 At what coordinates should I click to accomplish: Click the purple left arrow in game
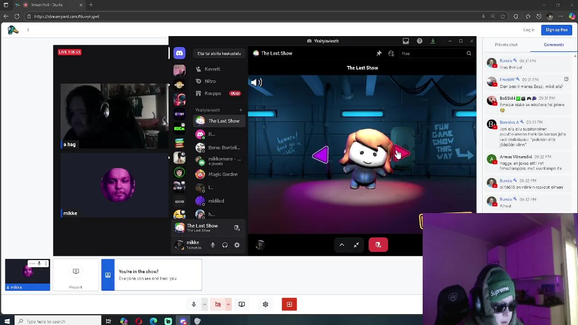point(320,155)
